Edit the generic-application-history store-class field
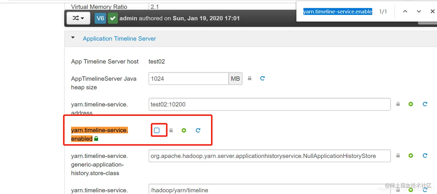437x194 pixels. 270,156
